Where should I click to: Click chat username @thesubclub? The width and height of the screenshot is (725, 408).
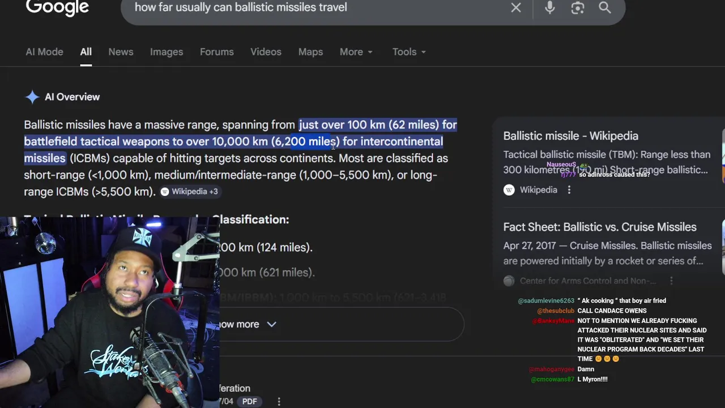click(556, 311)
